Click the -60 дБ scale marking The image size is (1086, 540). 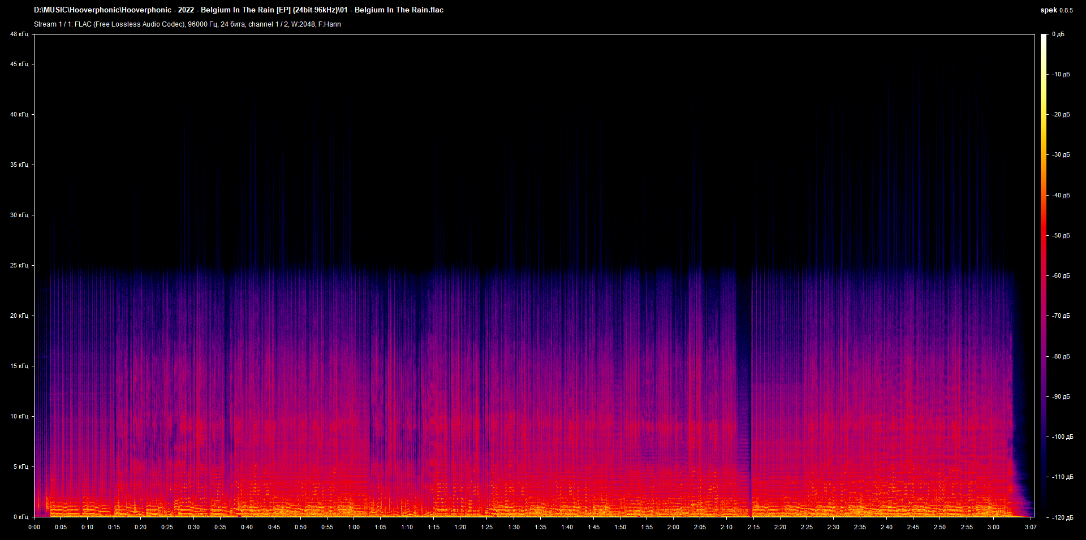(1061, 275)
